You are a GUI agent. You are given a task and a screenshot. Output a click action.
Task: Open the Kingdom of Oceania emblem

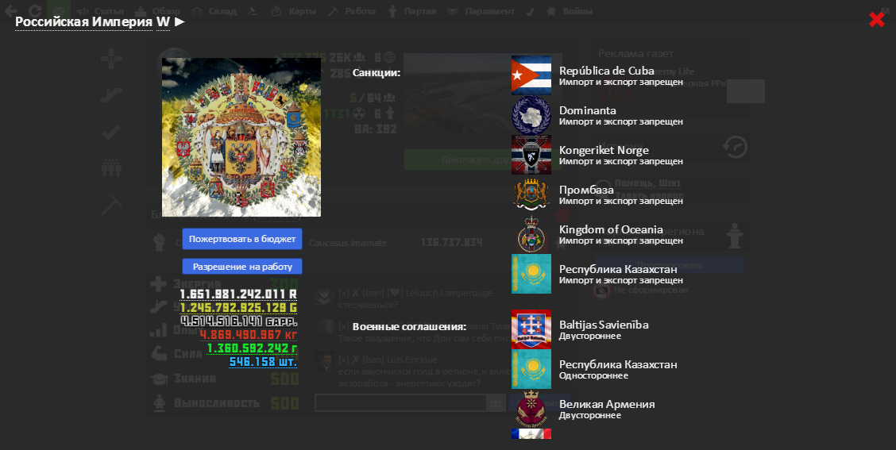tap(531, 234)
